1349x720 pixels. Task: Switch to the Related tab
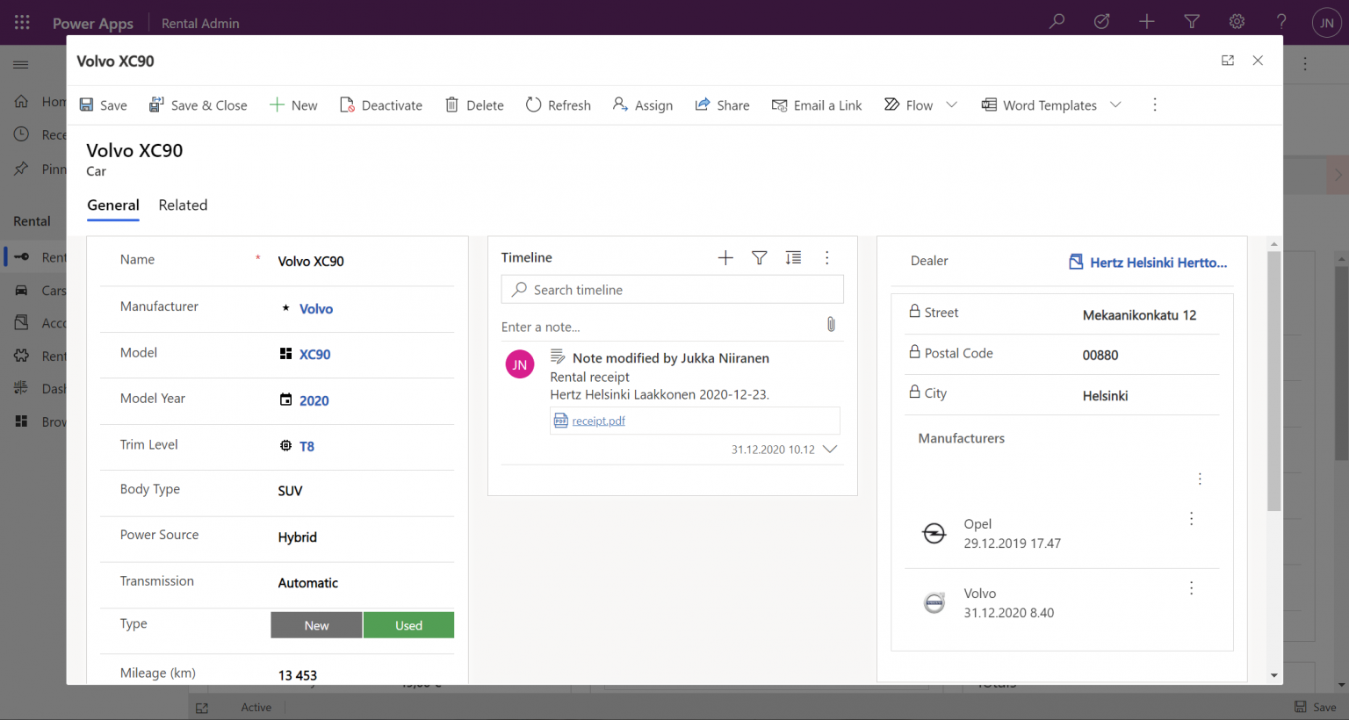[183, 205]
